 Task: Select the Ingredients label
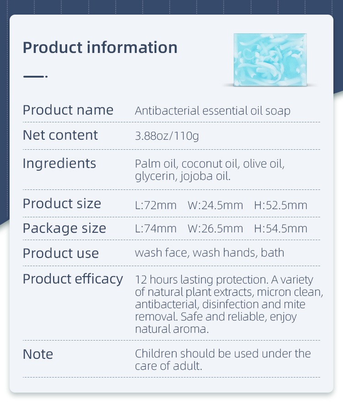pos(59,163)
